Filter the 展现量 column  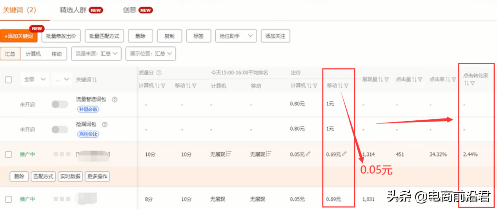click(x=386, y=80)
